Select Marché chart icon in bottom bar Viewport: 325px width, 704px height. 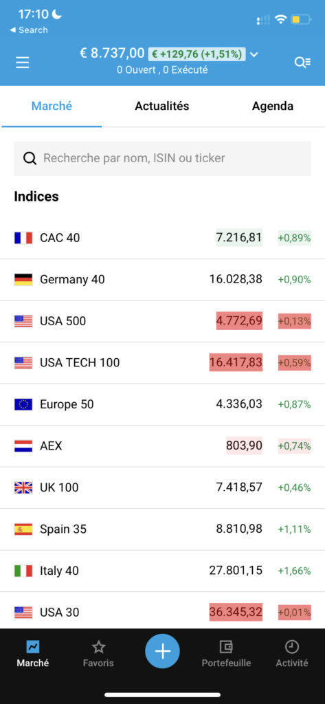coord(33,647)
